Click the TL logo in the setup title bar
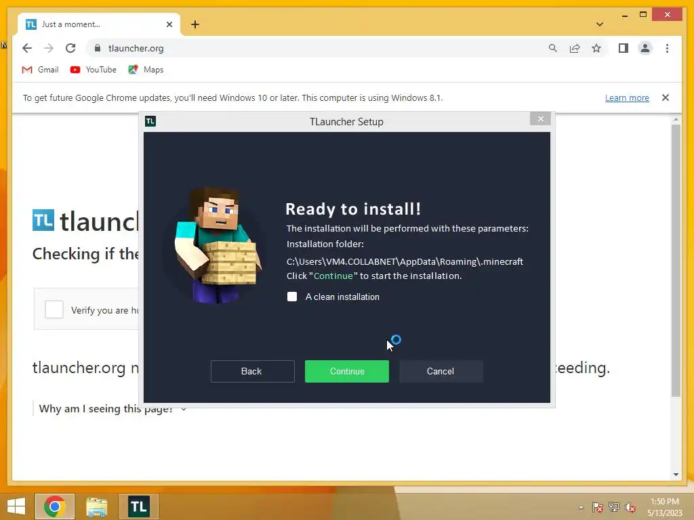The width and height of the screenshot is (694, 520). click(x=150, y=121)
